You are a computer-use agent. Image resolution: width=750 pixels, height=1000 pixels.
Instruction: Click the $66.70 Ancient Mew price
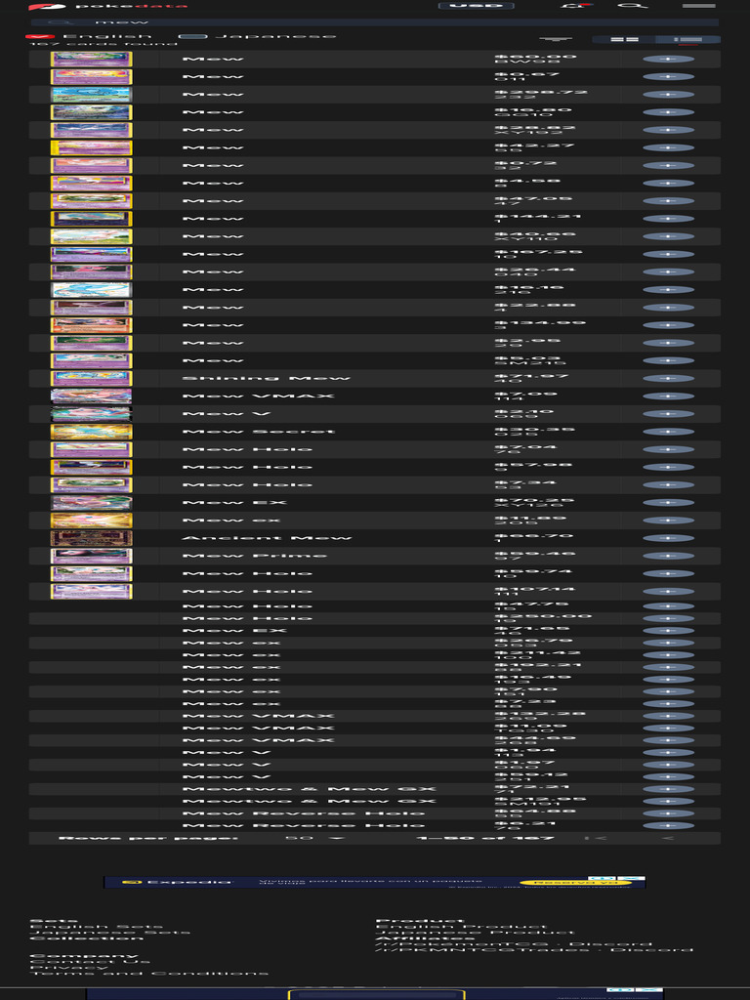click(534, 536)
